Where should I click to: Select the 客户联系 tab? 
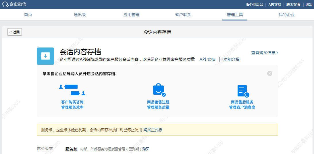point(183,15)
